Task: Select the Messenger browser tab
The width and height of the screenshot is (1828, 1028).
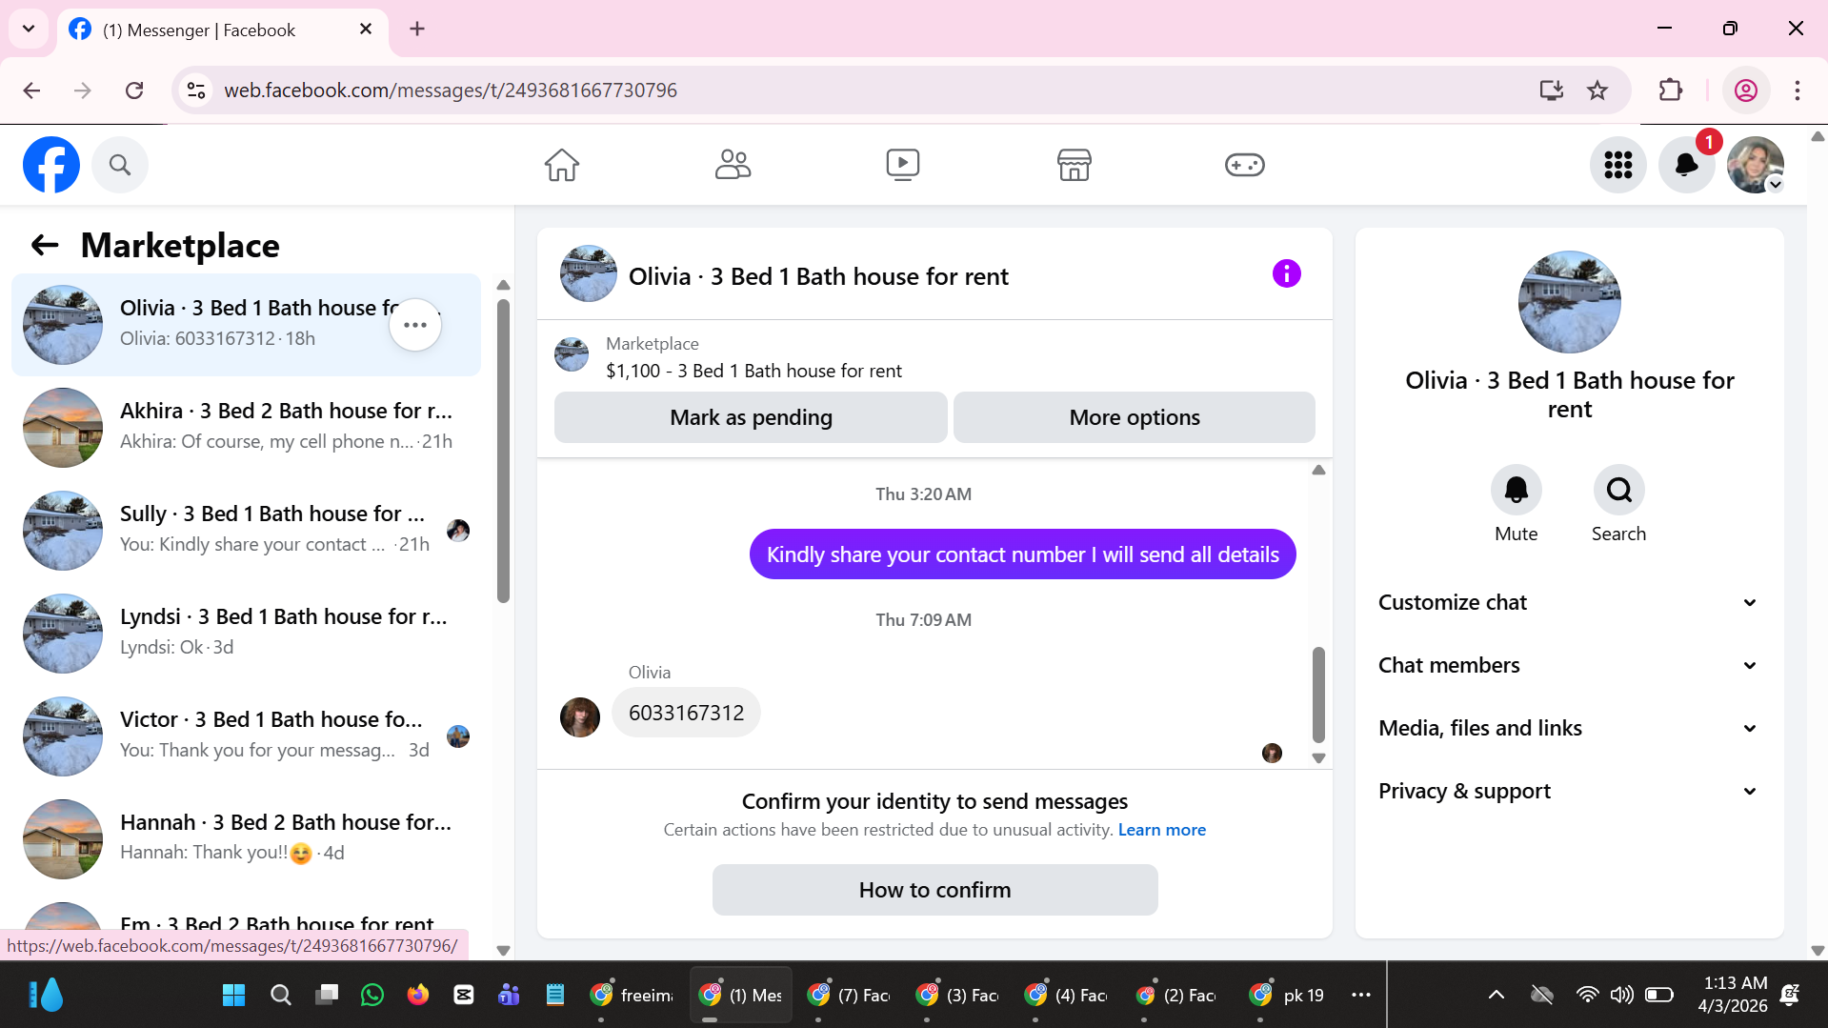Action: pos(223,30)
